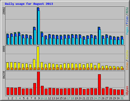Click day 3 on the x-axis
The image size is (130, 101).
[x=16, y=98]
